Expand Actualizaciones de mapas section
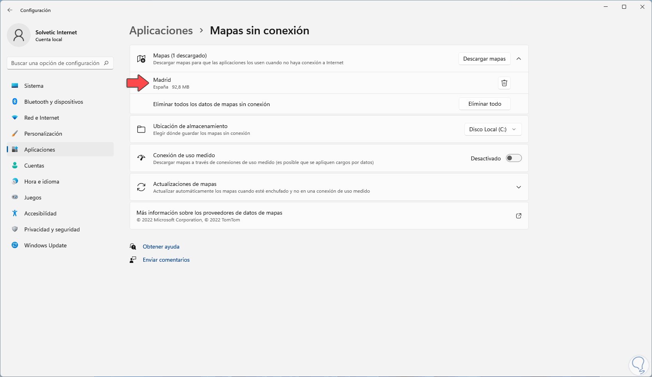 tap(519, 187)
